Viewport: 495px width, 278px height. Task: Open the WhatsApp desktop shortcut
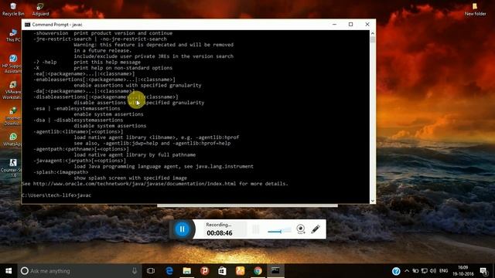click(x=12, y=139)
